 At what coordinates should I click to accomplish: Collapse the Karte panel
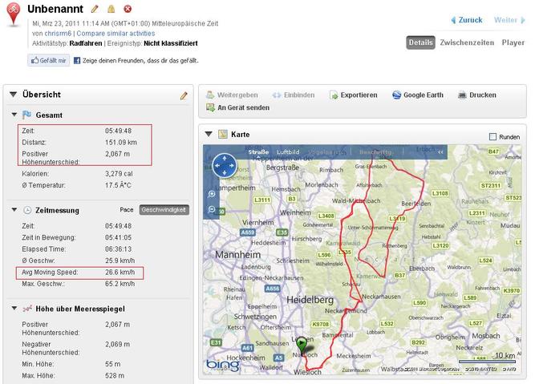[210, 135]
